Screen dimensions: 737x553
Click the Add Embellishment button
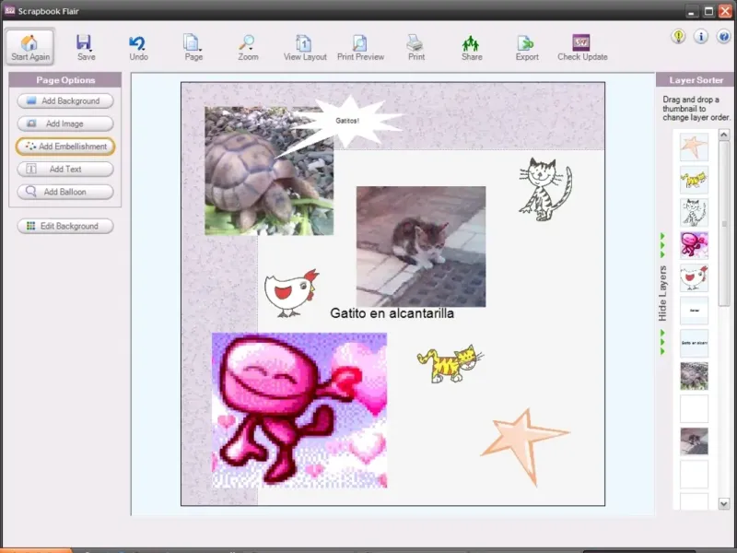65,147
